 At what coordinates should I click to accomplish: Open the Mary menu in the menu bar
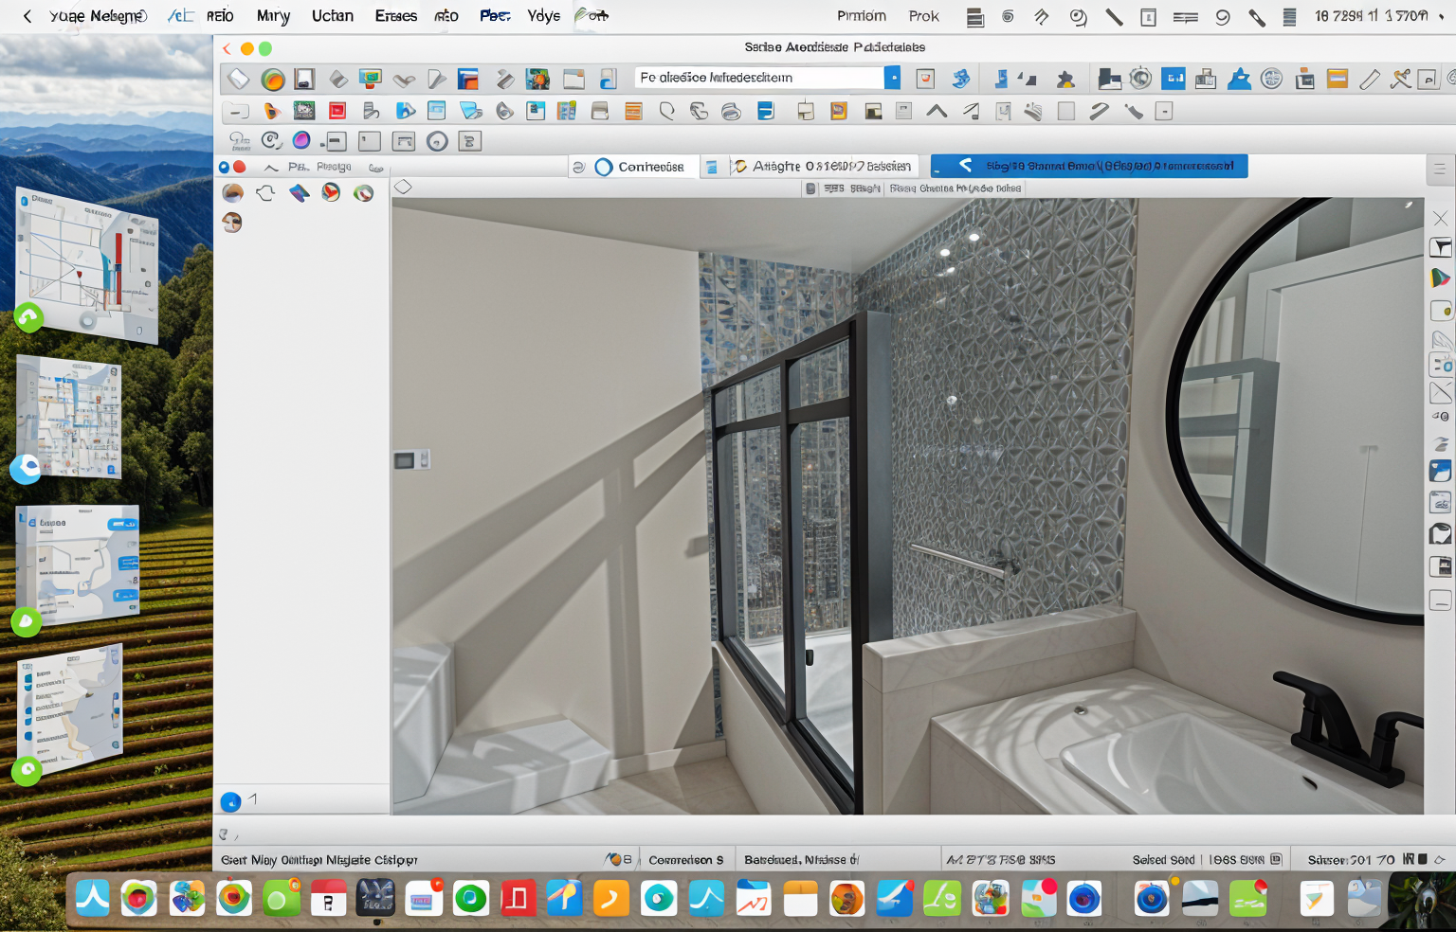click(x=273, y=16)
